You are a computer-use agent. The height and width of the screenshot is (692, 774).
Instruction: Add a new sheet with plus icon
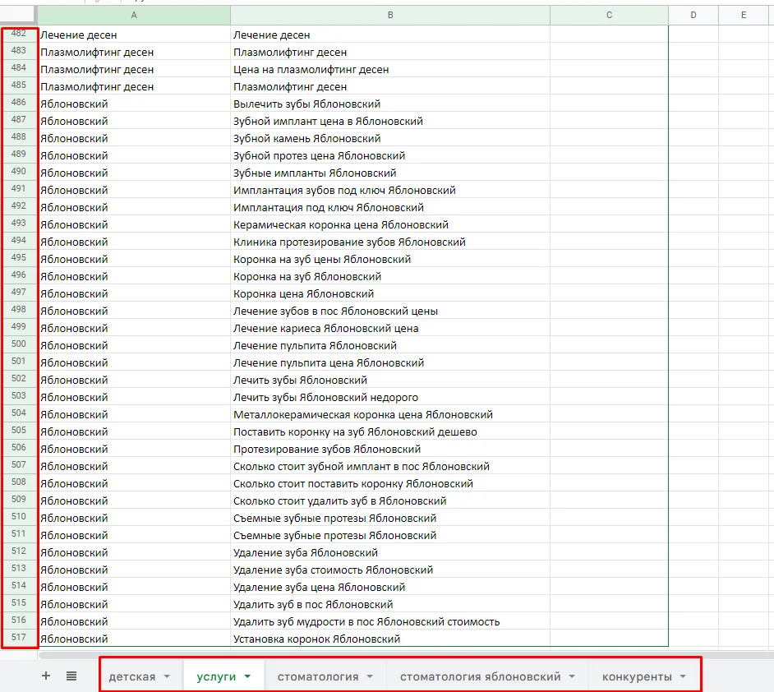(x=46, y=676)
